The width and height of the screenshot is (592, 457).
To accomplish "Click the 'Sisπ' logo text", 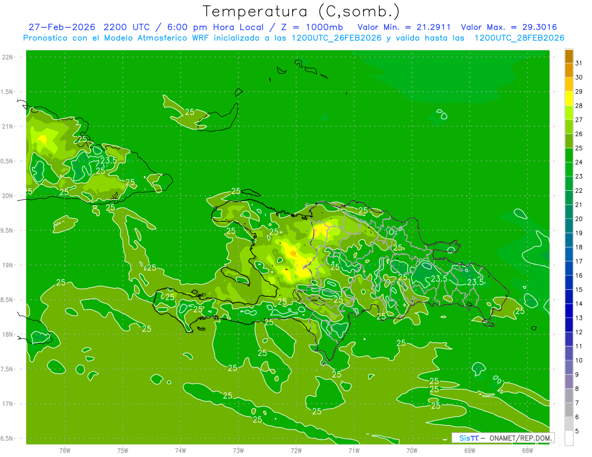I will pos(469,438).
